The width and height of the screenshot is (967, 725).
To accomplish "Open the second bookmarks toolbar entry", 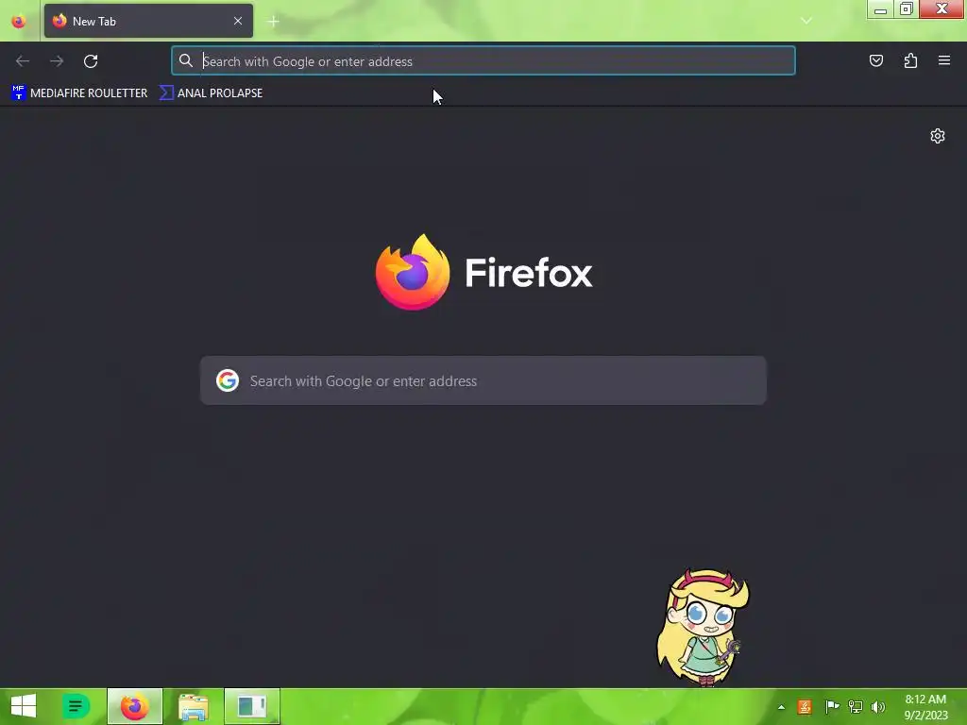I will (x=212, y=93).
